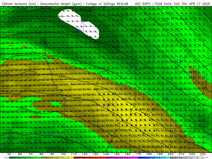Click the cyan swatch in the color bar
The height and width of the screenshot is (159, 212).
coord(168,158)
